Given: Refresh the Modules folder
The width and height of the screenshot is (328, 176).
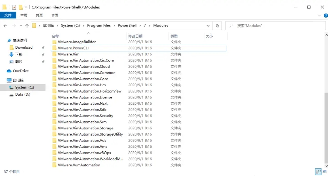Looking at the screenshot, I should click(217, 25).
